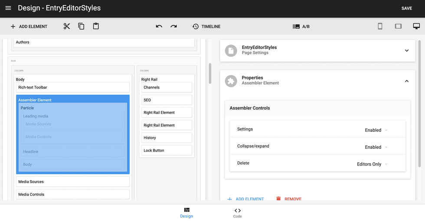Click the cut scissors icon
The height and width of the screenshot is (221, 425).
(66, 26)
